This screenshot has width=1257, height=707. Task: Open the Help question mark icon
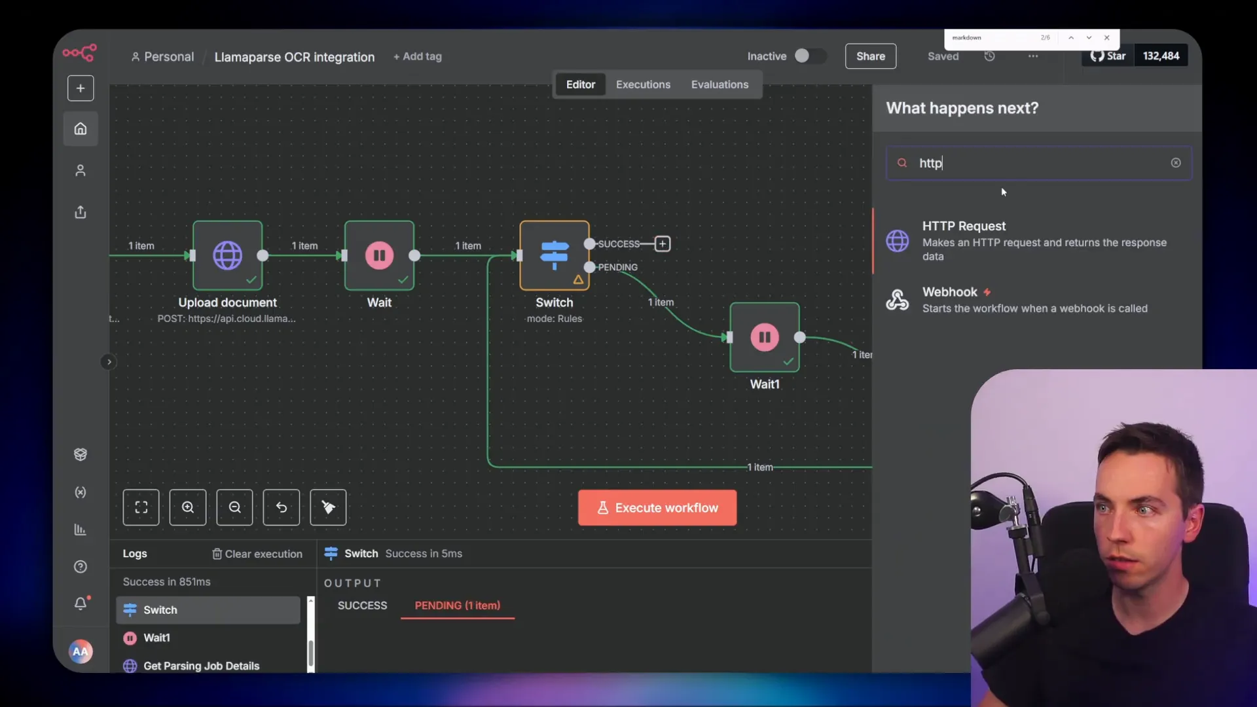coord(81,567)
